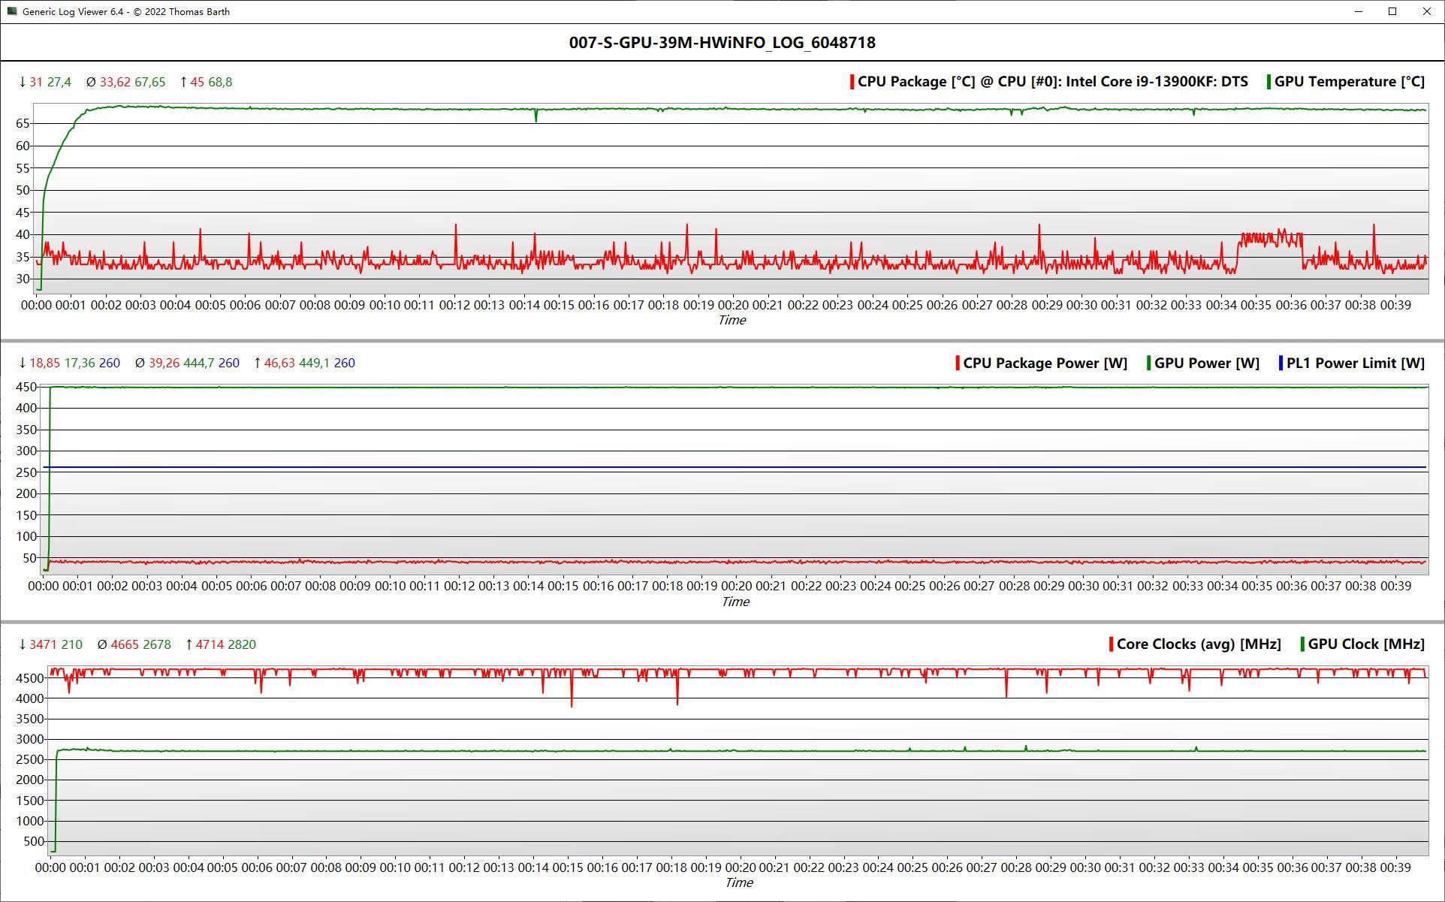
Task: Click the Time axis label under power chart
Action: click(x=735, y=602)
